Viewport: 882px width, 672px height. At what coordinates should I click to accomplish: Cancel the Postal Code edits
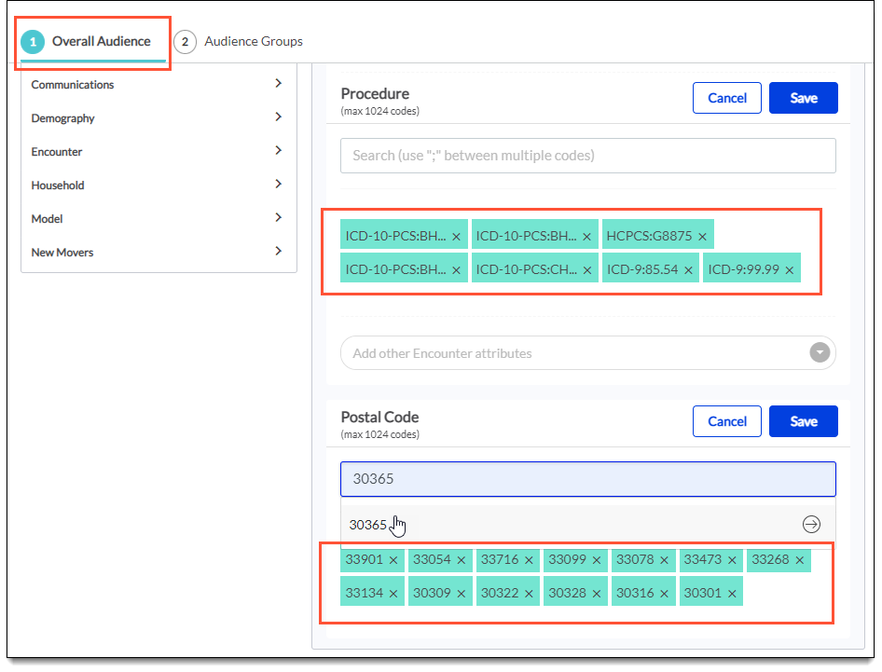(726, 421)
